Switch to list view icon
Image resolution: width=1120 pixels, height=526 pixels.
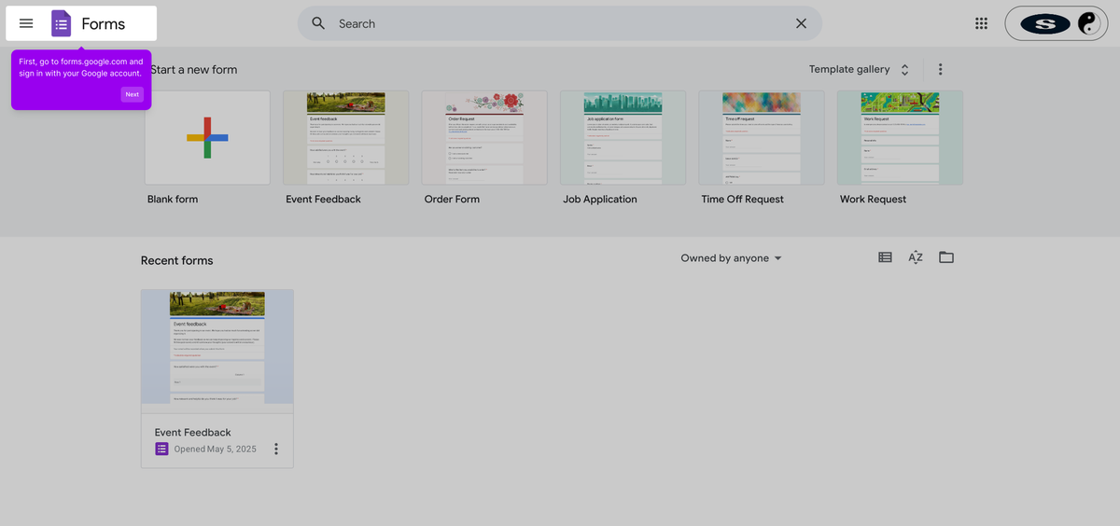885,257
